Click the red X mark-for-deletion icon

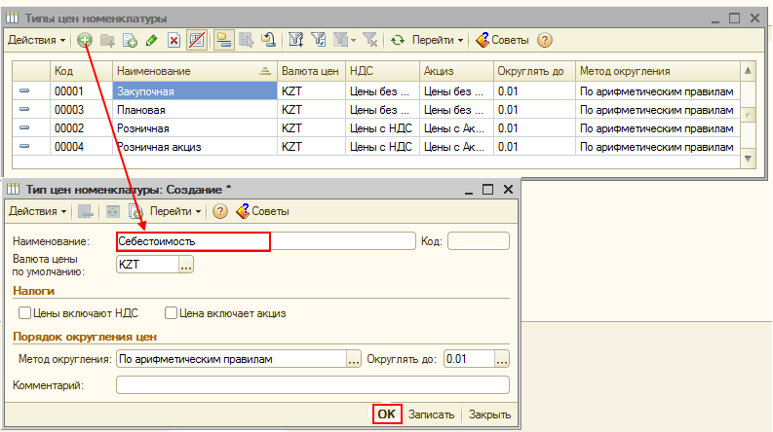pos(174,40)
